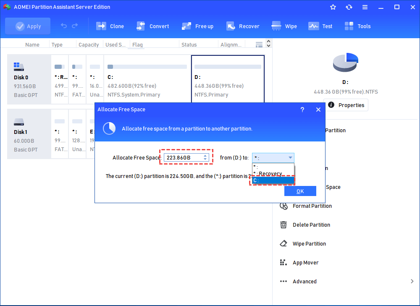420x306 pixels.
Task: Click the Format Partition icon
Action: tap(283, 206)
